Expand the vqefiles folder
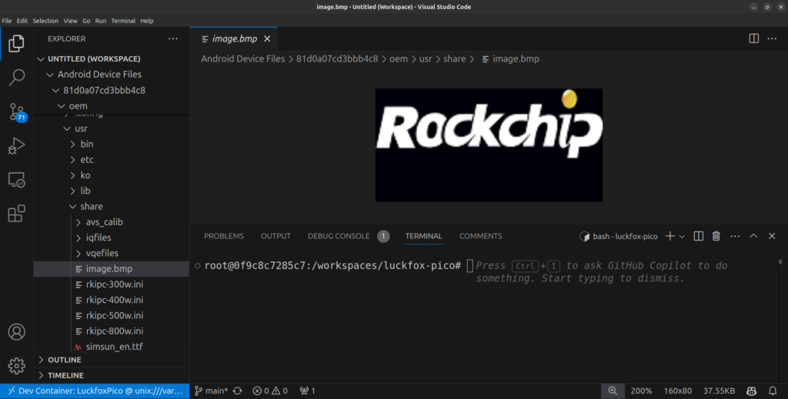788x399 pixels. pyautogui.click(x=111, y=253)
